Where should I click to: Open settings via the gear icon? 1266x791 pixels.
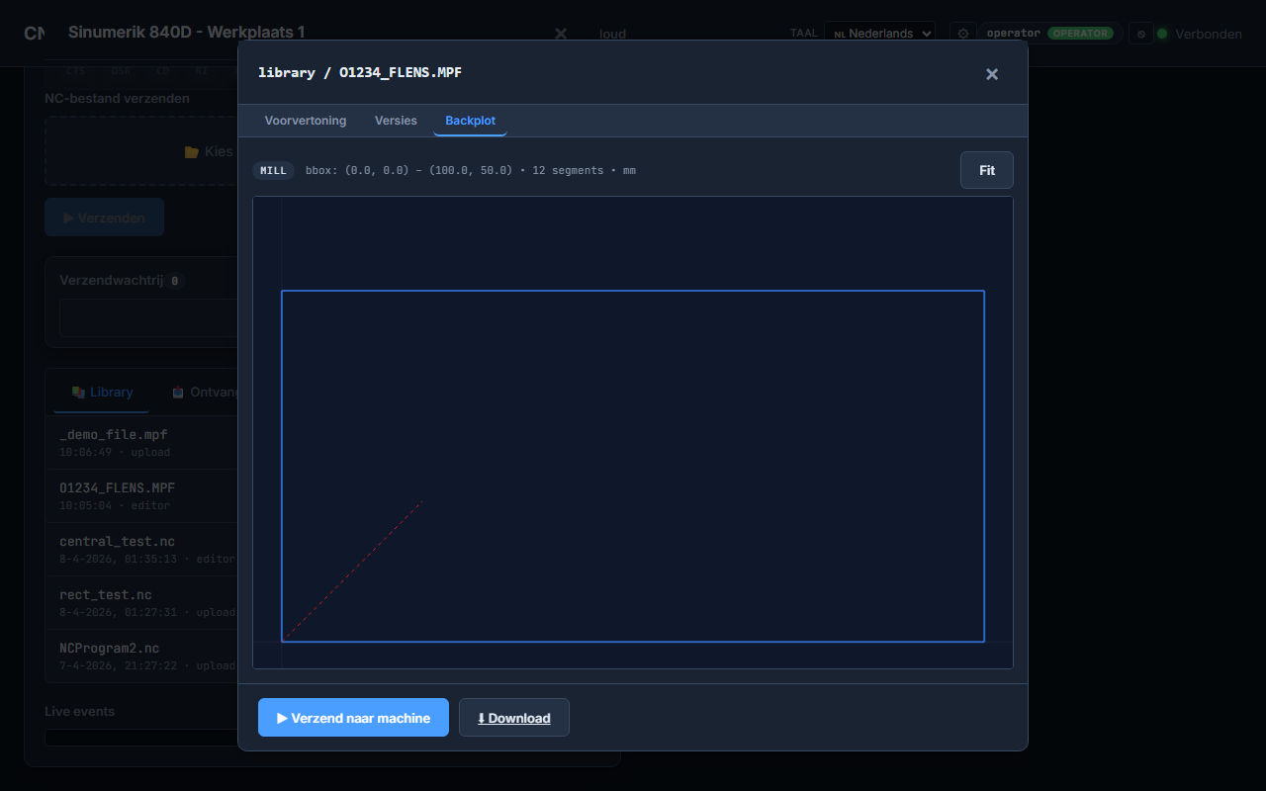[963, 34]
